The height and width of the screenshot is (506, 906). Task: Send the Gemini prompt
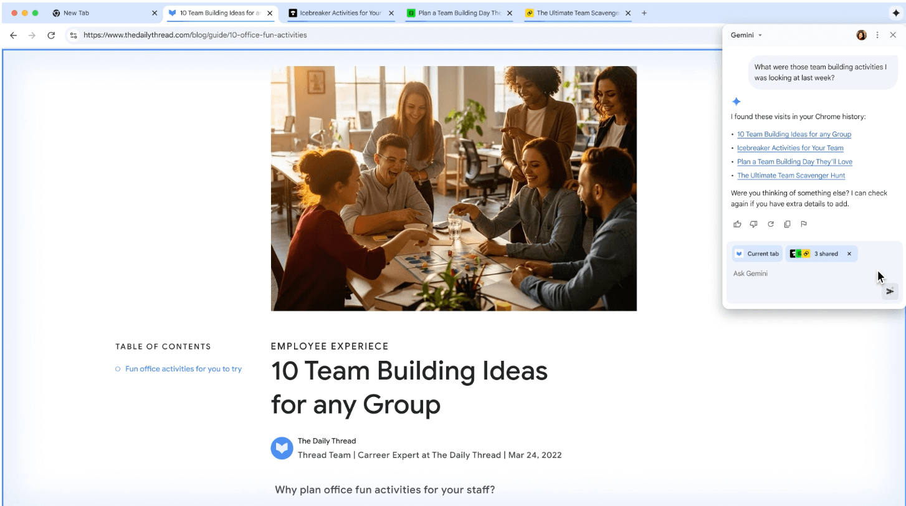890,291
